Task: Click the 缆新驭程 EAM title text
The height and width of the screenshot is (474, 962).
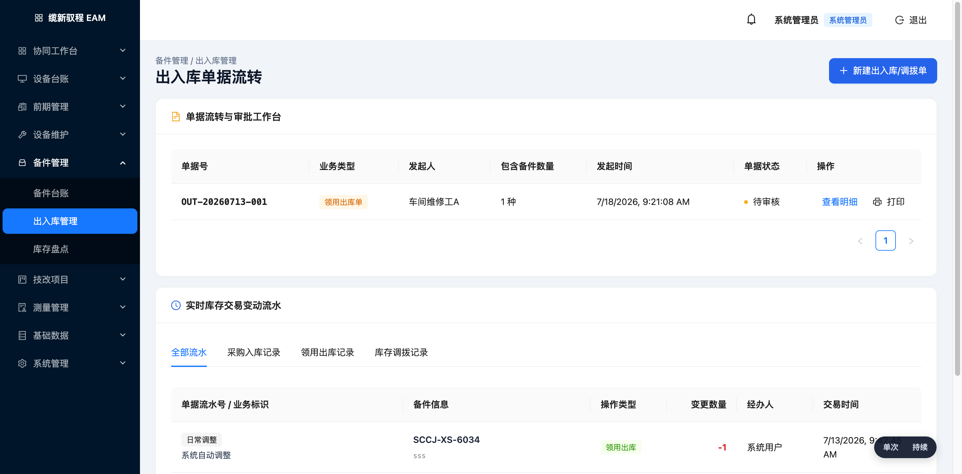Action: pos(77,18)
